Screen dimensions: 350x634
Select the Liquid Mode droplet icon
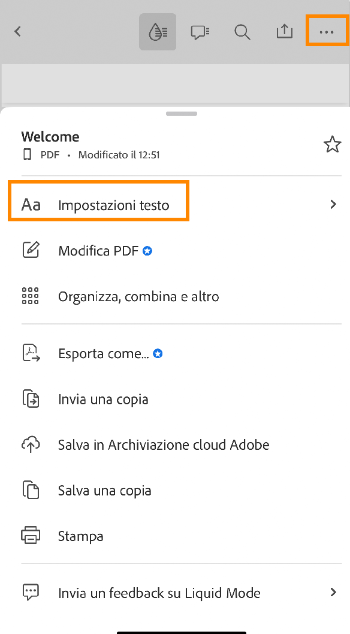pyautogui.click(x=158, y=31)
